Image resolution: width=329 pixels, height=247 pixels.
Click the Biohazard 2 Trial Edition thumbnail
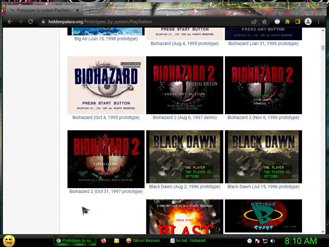(185, 85)
